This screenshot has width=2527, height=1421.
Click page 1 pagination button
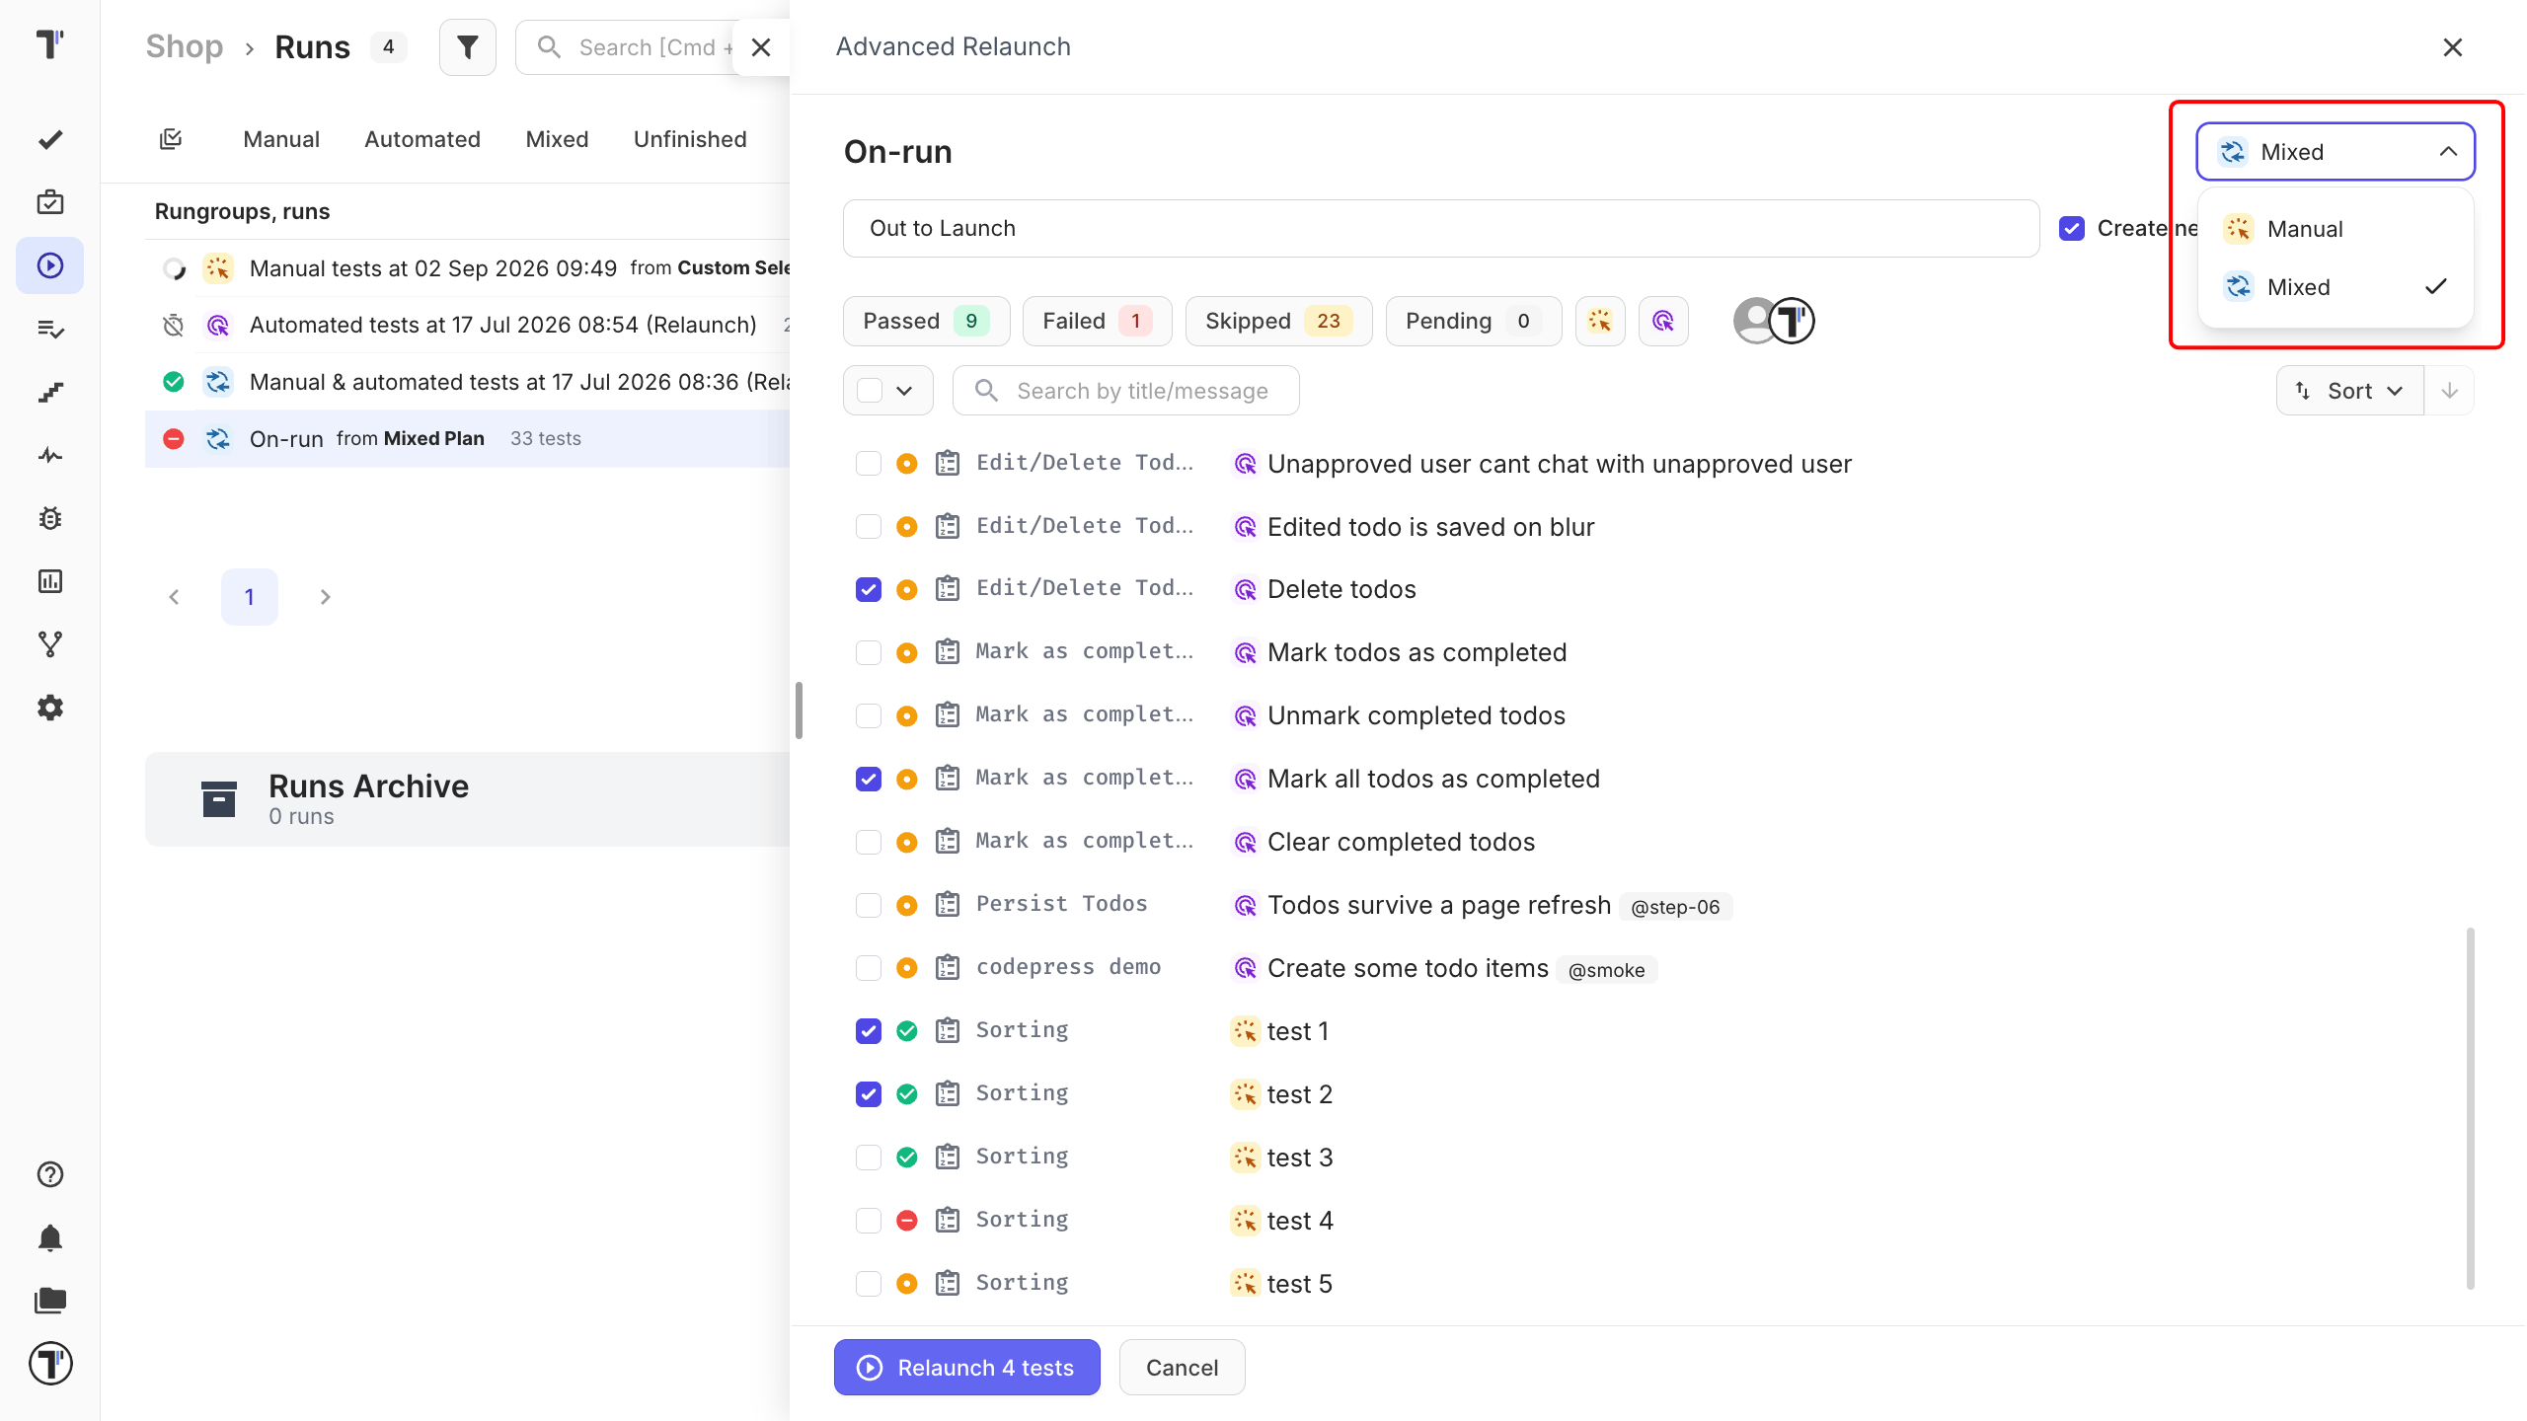tap(250, 597)
